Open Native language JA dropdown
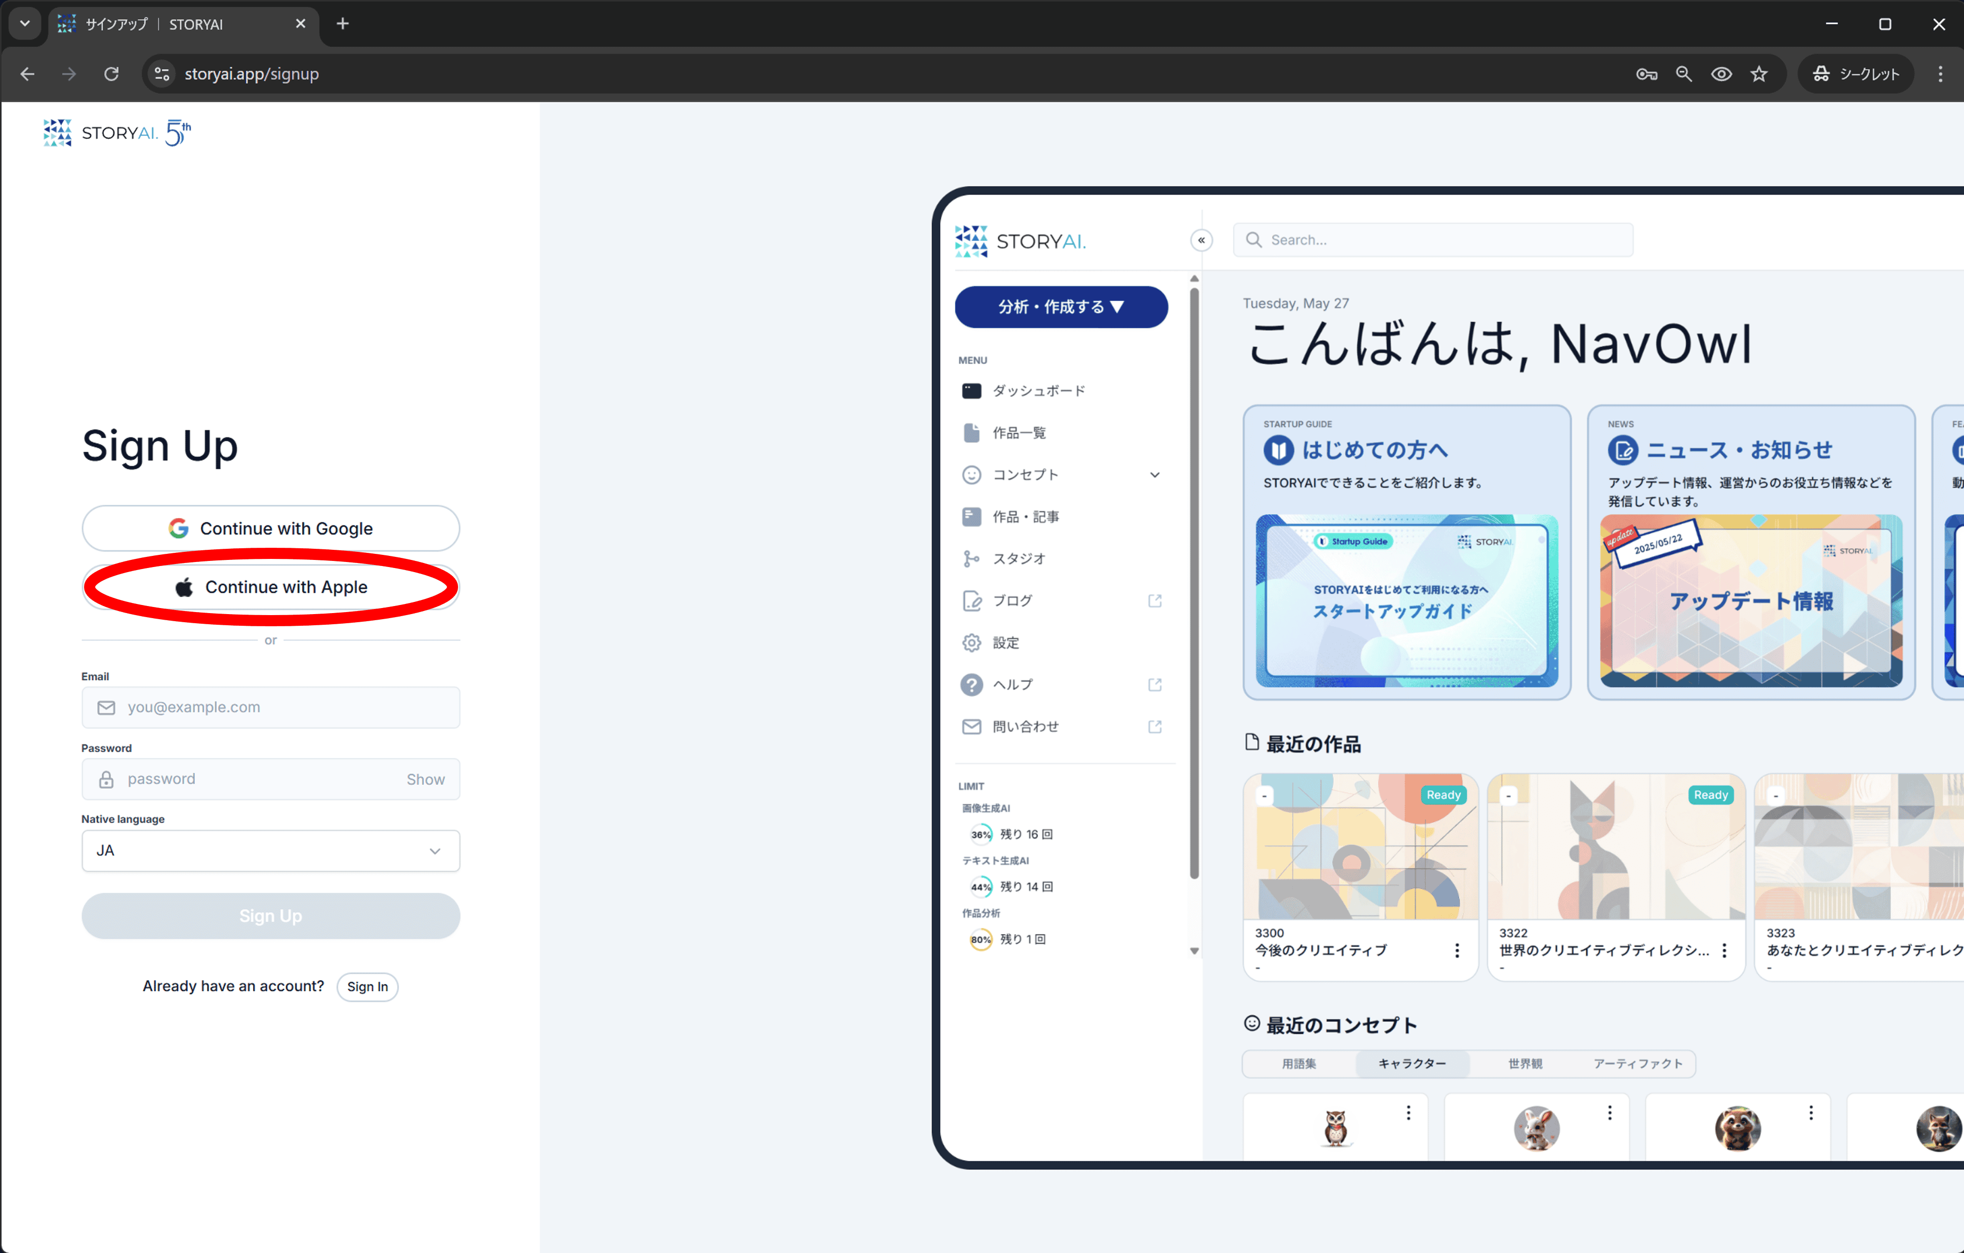 click(271, 851)
